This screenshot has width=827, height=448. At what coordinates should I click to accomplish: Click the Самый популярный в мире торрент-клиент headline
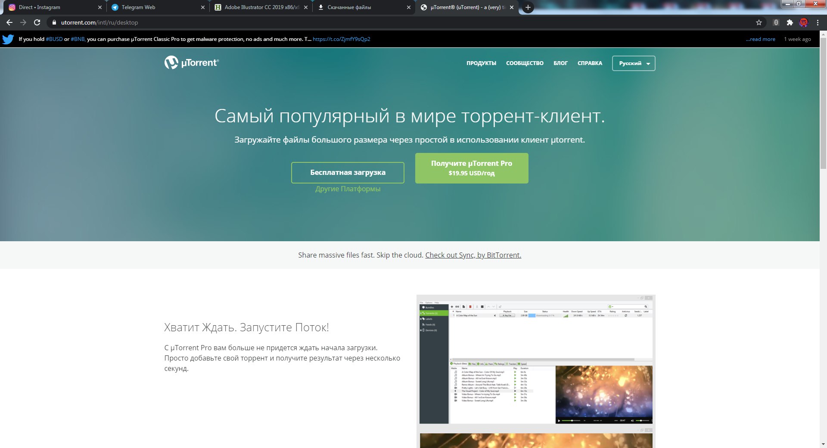pos(410,116)
